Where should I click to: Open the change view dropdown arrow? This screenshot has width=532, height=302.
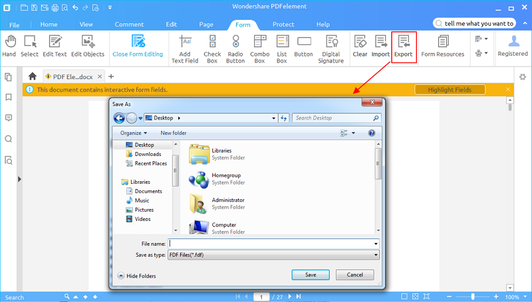353,133
